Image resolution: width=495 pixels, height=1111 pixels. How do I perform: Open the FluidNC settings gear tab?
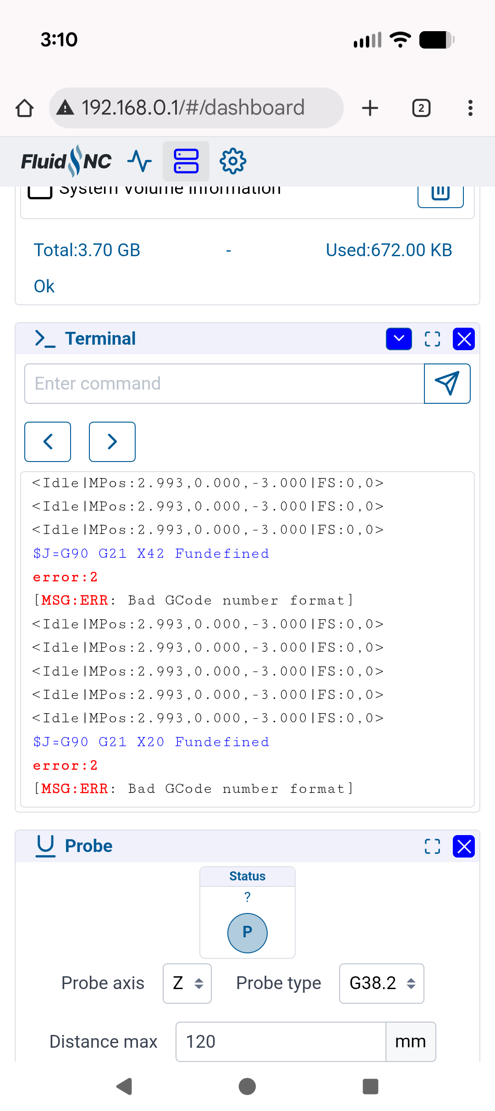[x=233, y=161]
